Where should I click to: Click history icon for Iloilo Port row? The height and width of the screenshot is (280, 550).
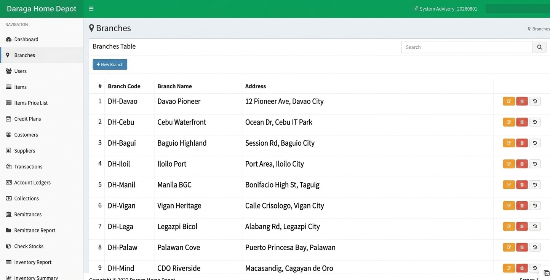(535, 164)
